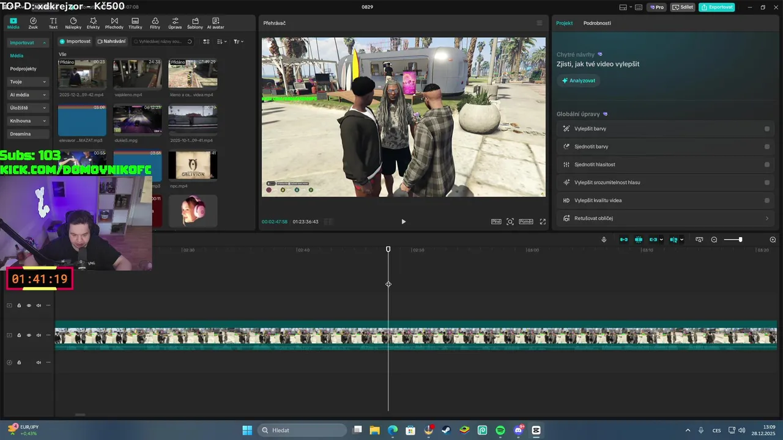Open Discord from the Windows taskbar
Viewport: 783px width, 440px height.
(519, 430)
